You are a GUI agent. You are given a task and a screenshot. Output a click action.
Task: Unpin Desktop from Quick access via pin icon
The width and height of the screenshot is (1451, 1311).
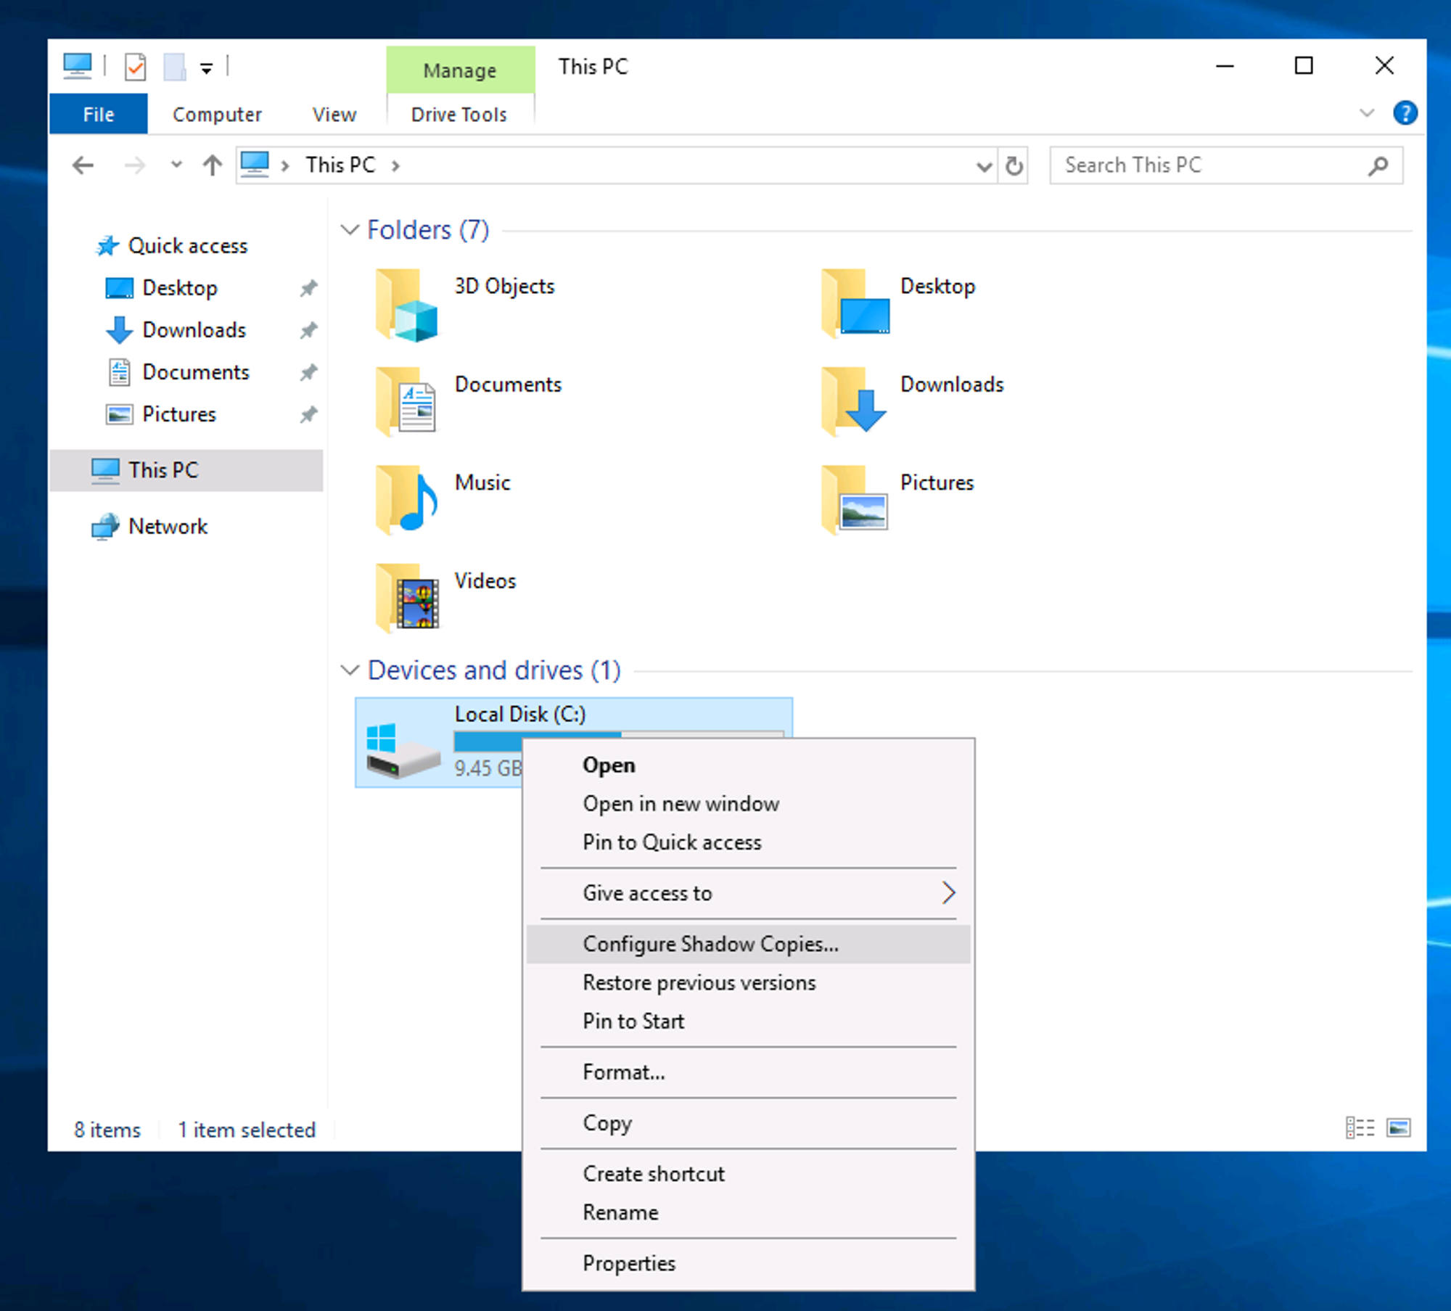click(x=308, y=288)
